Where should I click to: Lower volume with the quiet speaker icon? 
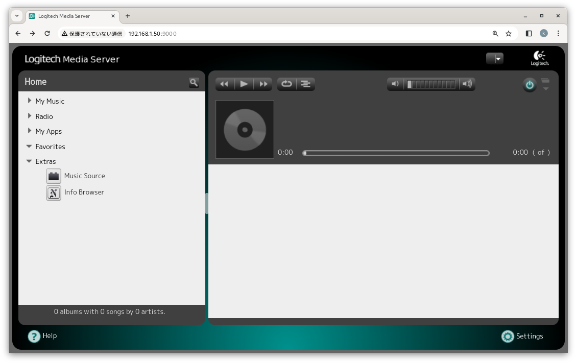click(x=395, y=84)
